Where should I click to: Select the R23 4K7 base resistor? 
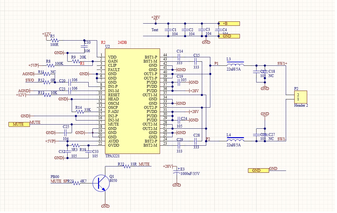(76, 183)
